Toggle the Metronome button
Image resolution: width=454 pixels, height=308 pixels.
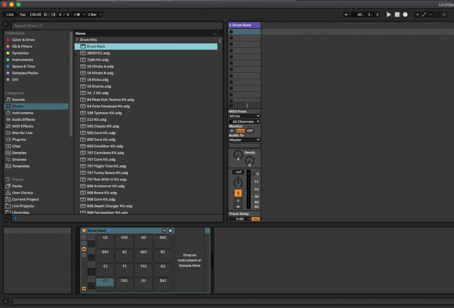pyautogui.click(x=77, y=15)
